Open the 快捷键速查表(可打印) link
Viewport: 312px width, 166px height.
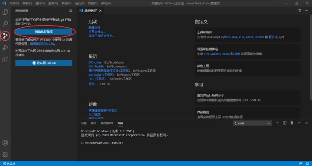[103, 110]
